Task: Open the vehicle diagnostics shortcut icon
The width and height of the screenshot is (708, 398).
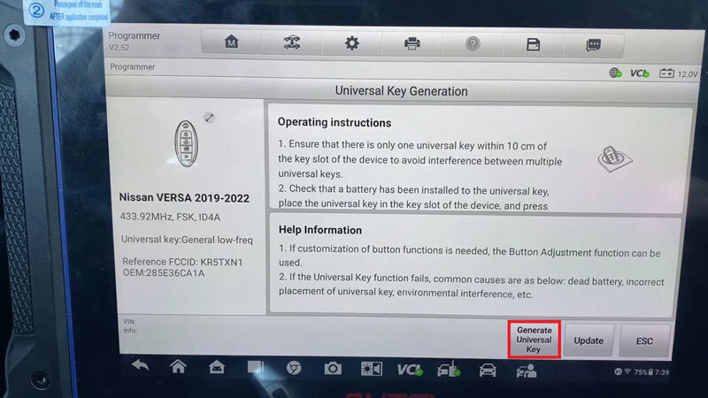Action: tap(449, 370)
